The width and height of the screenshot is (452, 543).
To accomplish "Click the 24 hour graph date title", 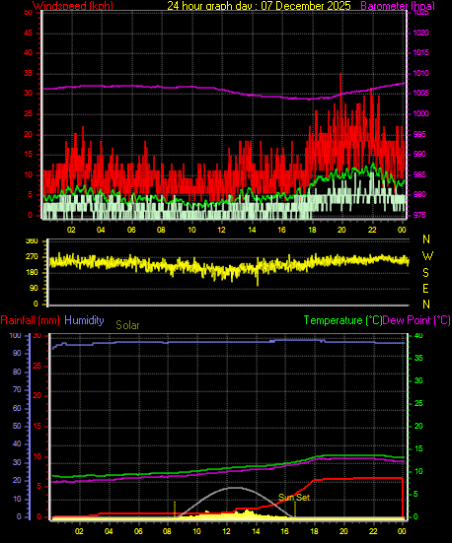I will (259, 6).
